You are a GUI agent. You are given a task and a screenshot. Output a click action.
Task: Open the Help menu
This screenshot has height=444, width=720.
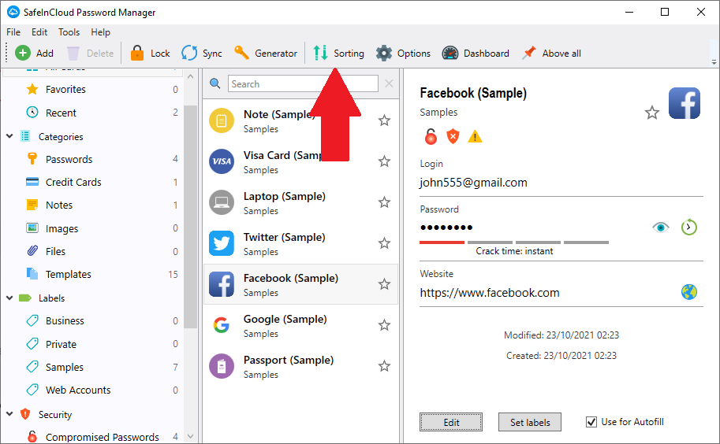click(100, 32)
